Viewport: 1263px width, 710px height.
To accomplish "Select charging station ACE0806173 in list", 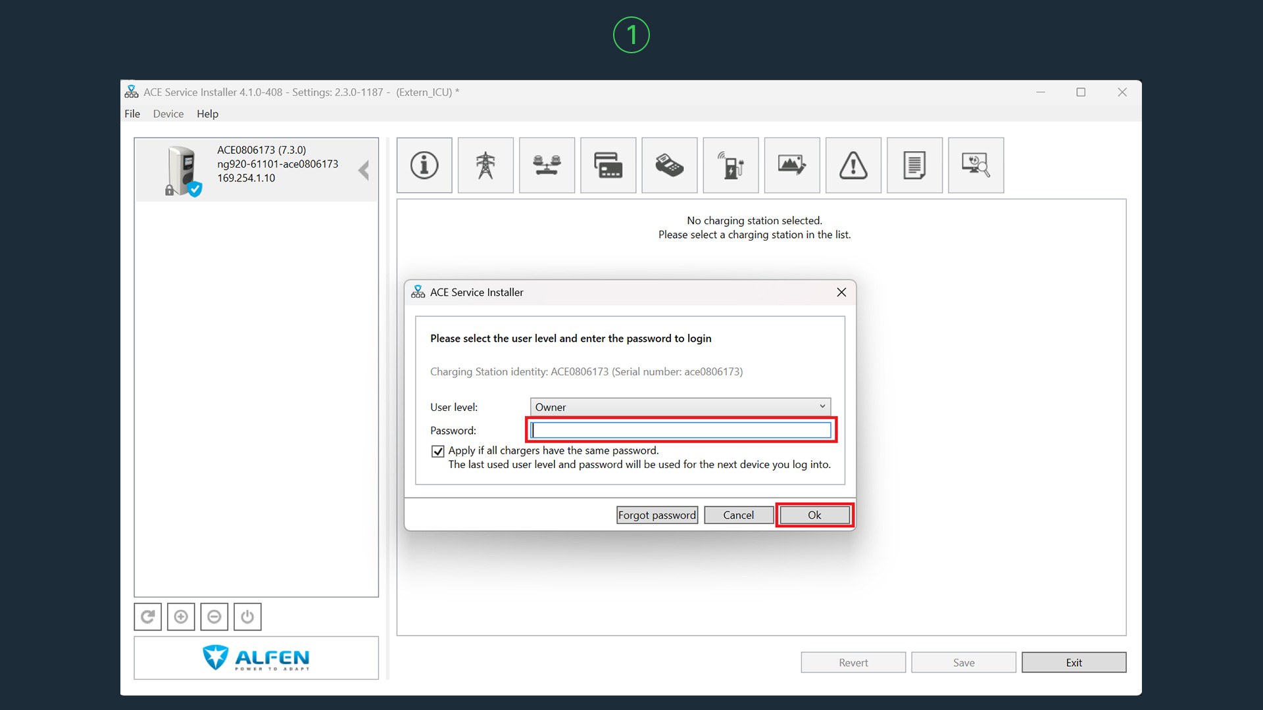I will [257, 170].
